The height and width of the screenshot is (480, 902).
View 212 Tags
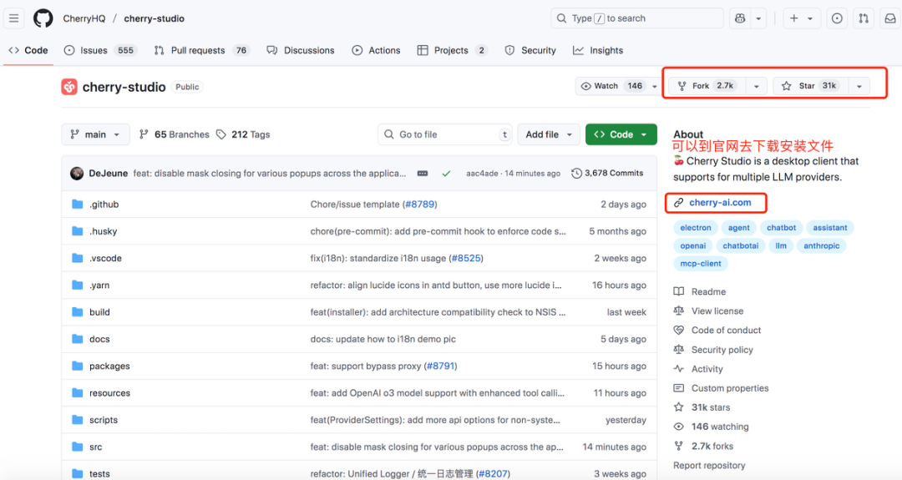coord(243,134)
